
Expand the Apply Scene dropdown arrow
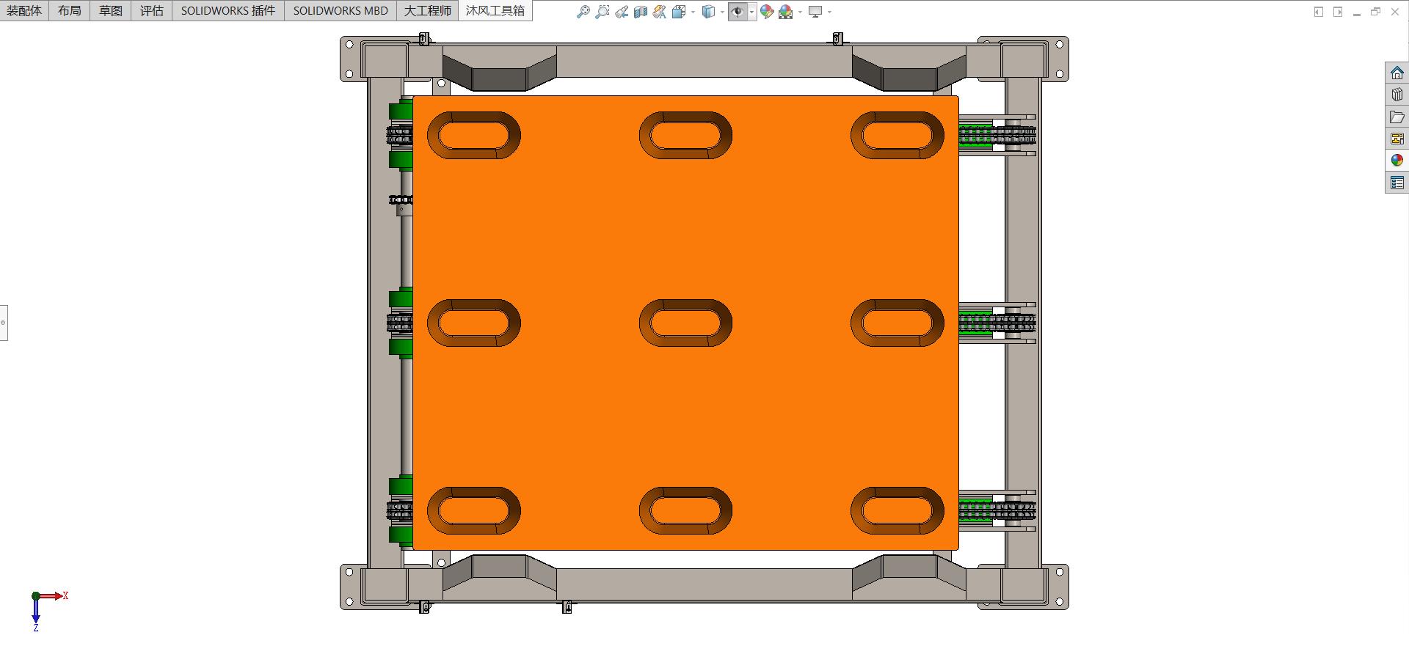point(800,12)
